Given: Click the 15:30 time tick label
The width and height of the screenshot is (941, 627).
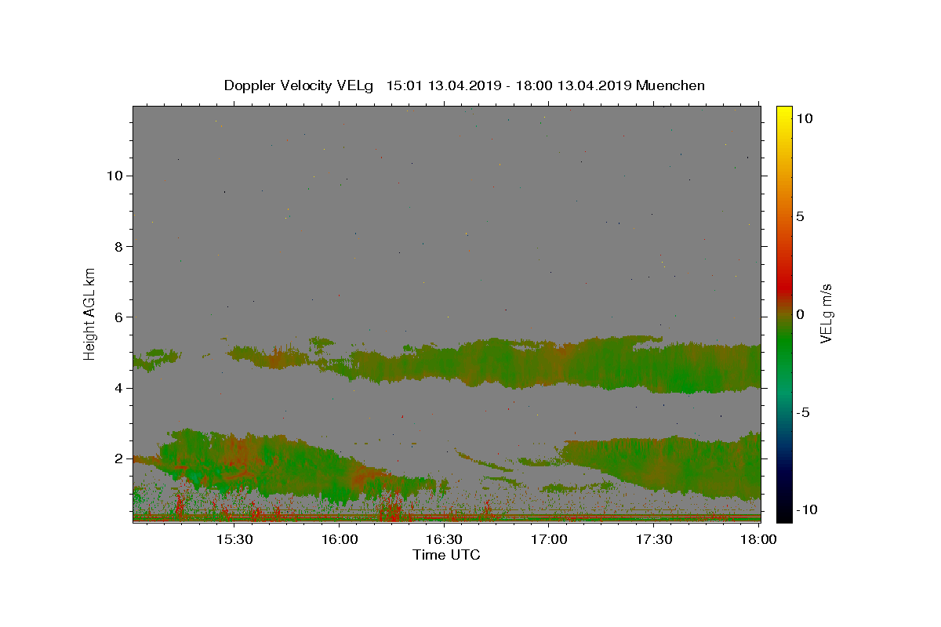Looking at the screenshot, I should click(234, 539).
